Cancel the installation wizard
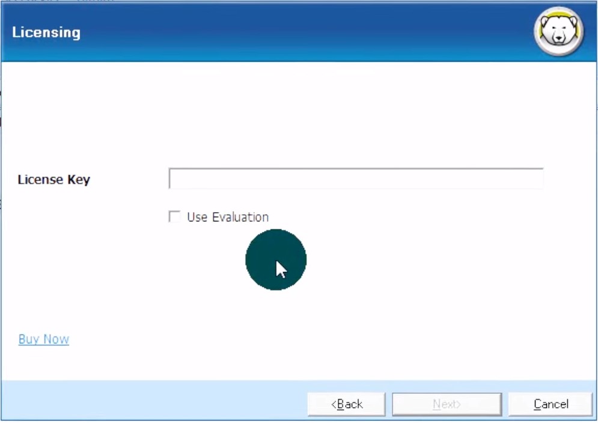 point(551,404)
